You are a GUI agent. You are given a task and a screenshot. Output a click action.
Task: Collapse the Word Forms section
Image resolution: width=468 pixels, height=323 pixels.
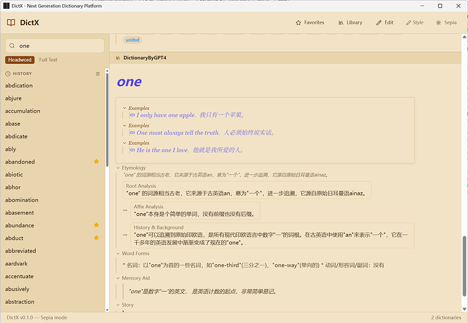tap(118, 253)
